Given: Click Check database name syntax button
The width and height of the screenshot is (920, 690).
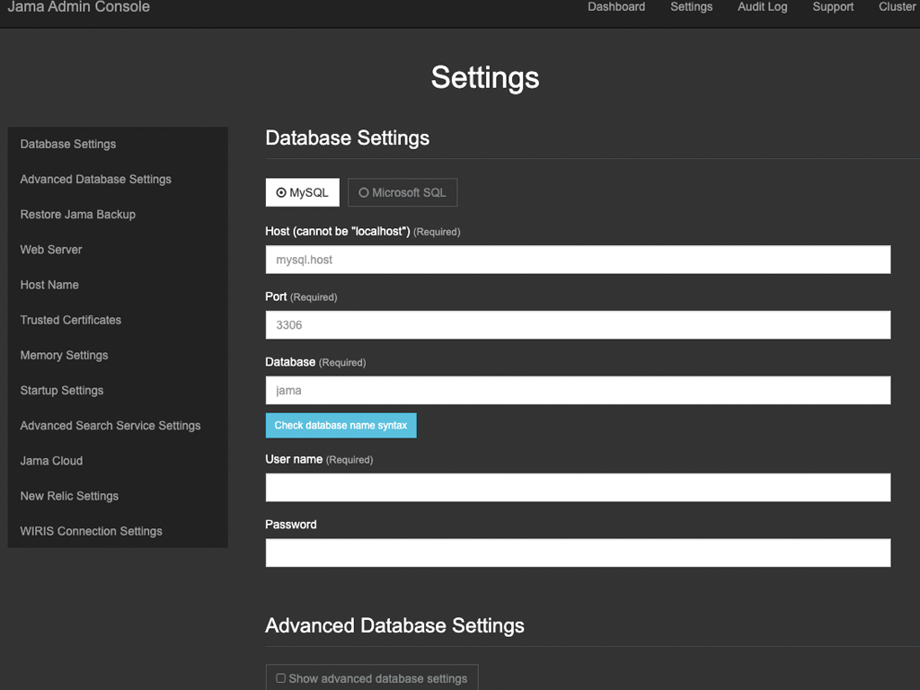Looking at the screenshot, I should click(341, 425).
